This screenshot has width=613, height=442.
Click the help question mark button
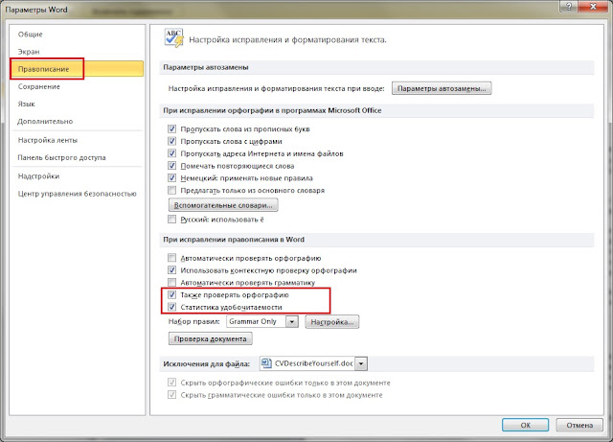tap(569, 7)
